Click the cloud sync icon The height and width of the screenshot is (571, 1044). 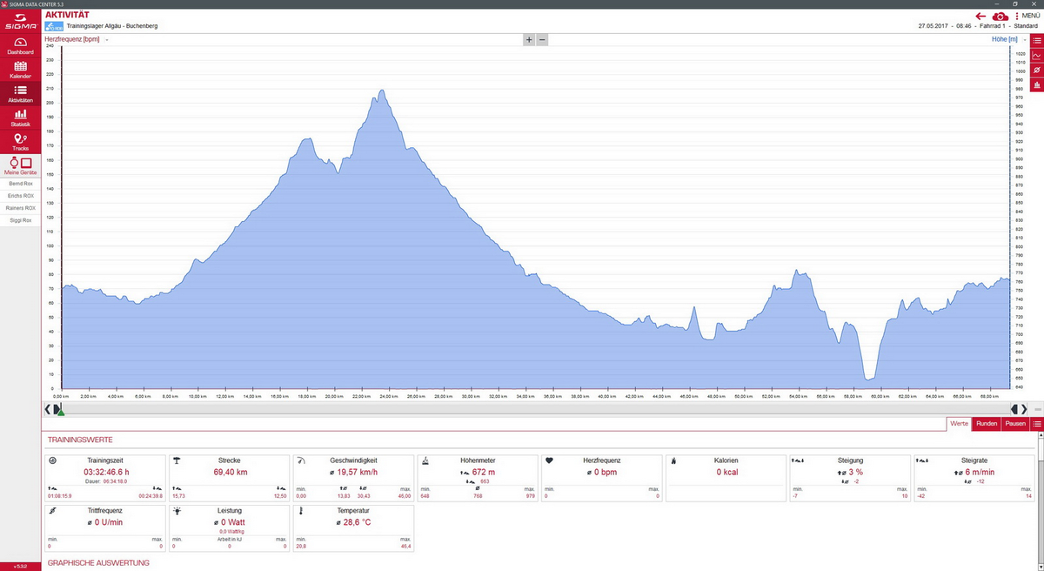pyautogui.click(x=1000, y=16)
